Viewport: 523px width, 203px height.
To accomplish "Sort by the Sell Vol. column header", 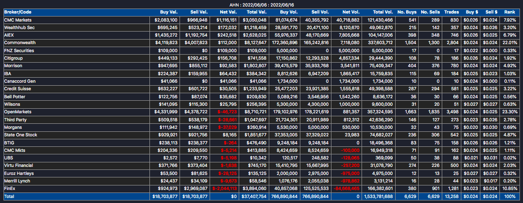I will [x=320, y=12].
